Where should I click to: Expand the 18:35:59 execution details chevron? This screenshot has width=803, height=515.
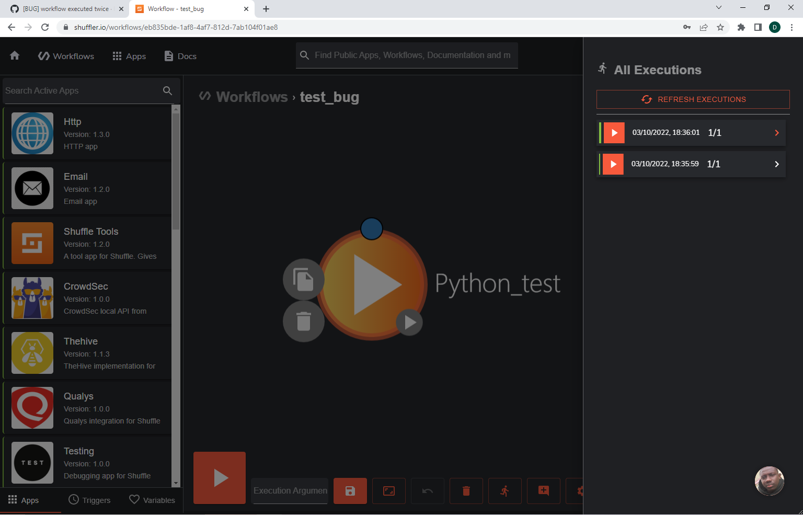tap(776, 164)
